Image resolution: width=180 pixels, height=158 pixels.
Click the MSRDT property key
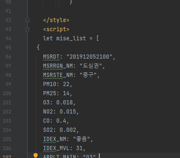pos(51,57)
